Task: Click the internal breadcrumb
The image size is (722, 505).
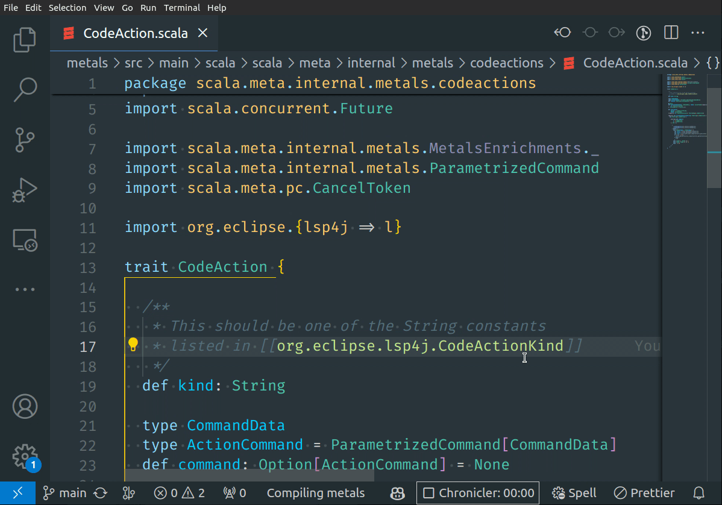Action: click(371, 63)
